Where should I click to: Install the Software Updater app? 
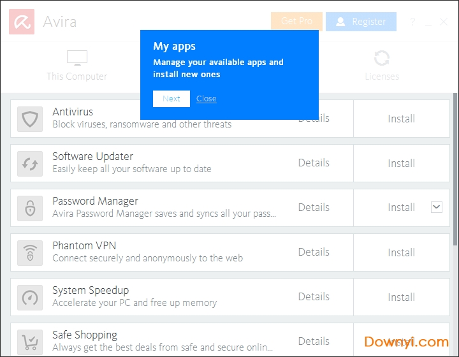(x=401, y=163)
